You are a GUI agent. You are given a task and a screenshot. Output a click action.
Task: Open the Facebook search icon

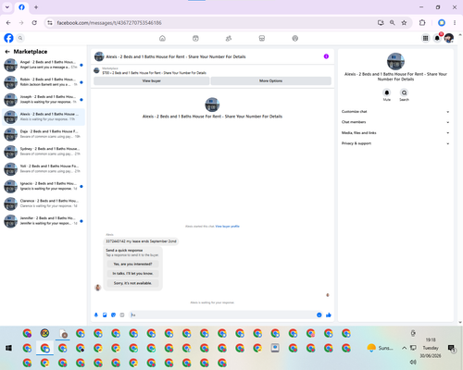coord(20,38)
